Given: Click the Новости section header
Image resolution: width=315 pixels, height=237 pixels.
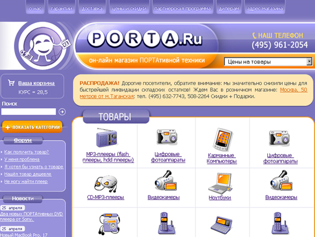Looking at the screenshot, I should [x=22, y=198].
